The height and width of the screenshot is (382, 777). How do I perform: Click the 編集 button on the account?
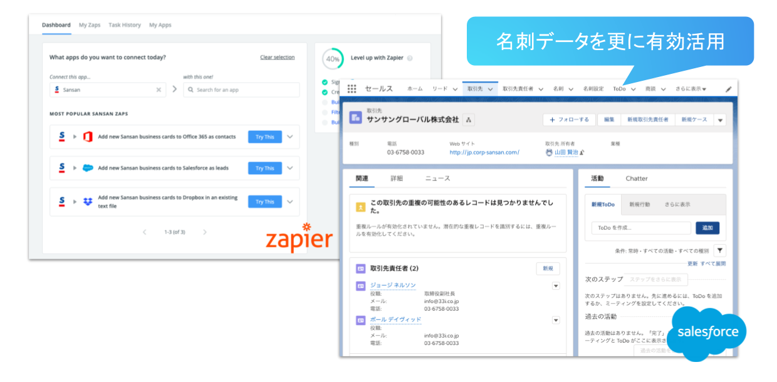click(x=609, y=120)
